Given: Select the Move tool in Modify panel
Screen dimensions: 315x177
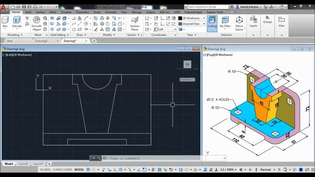Looking at the screenshot, I should (x=108, y=18).
